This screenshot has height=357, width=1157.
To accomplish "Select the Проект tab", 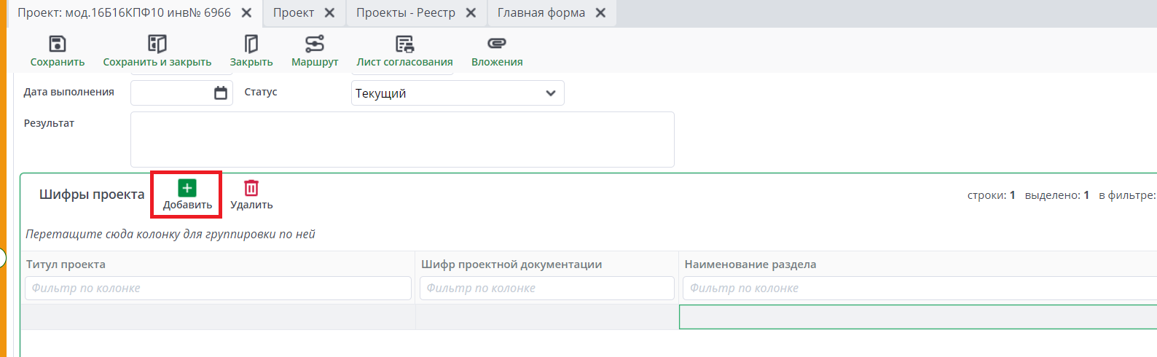I will 294,13.
